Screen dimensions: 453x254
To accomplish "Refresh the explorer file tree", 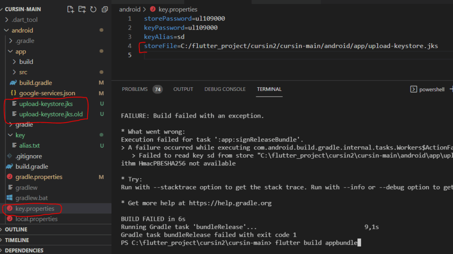I will (93, 9).
